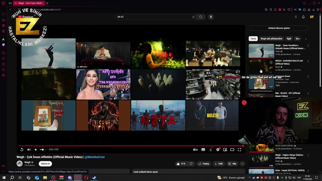Open the 7TV extension icon
The image size is (322, 181).
(x=300, y=10)
